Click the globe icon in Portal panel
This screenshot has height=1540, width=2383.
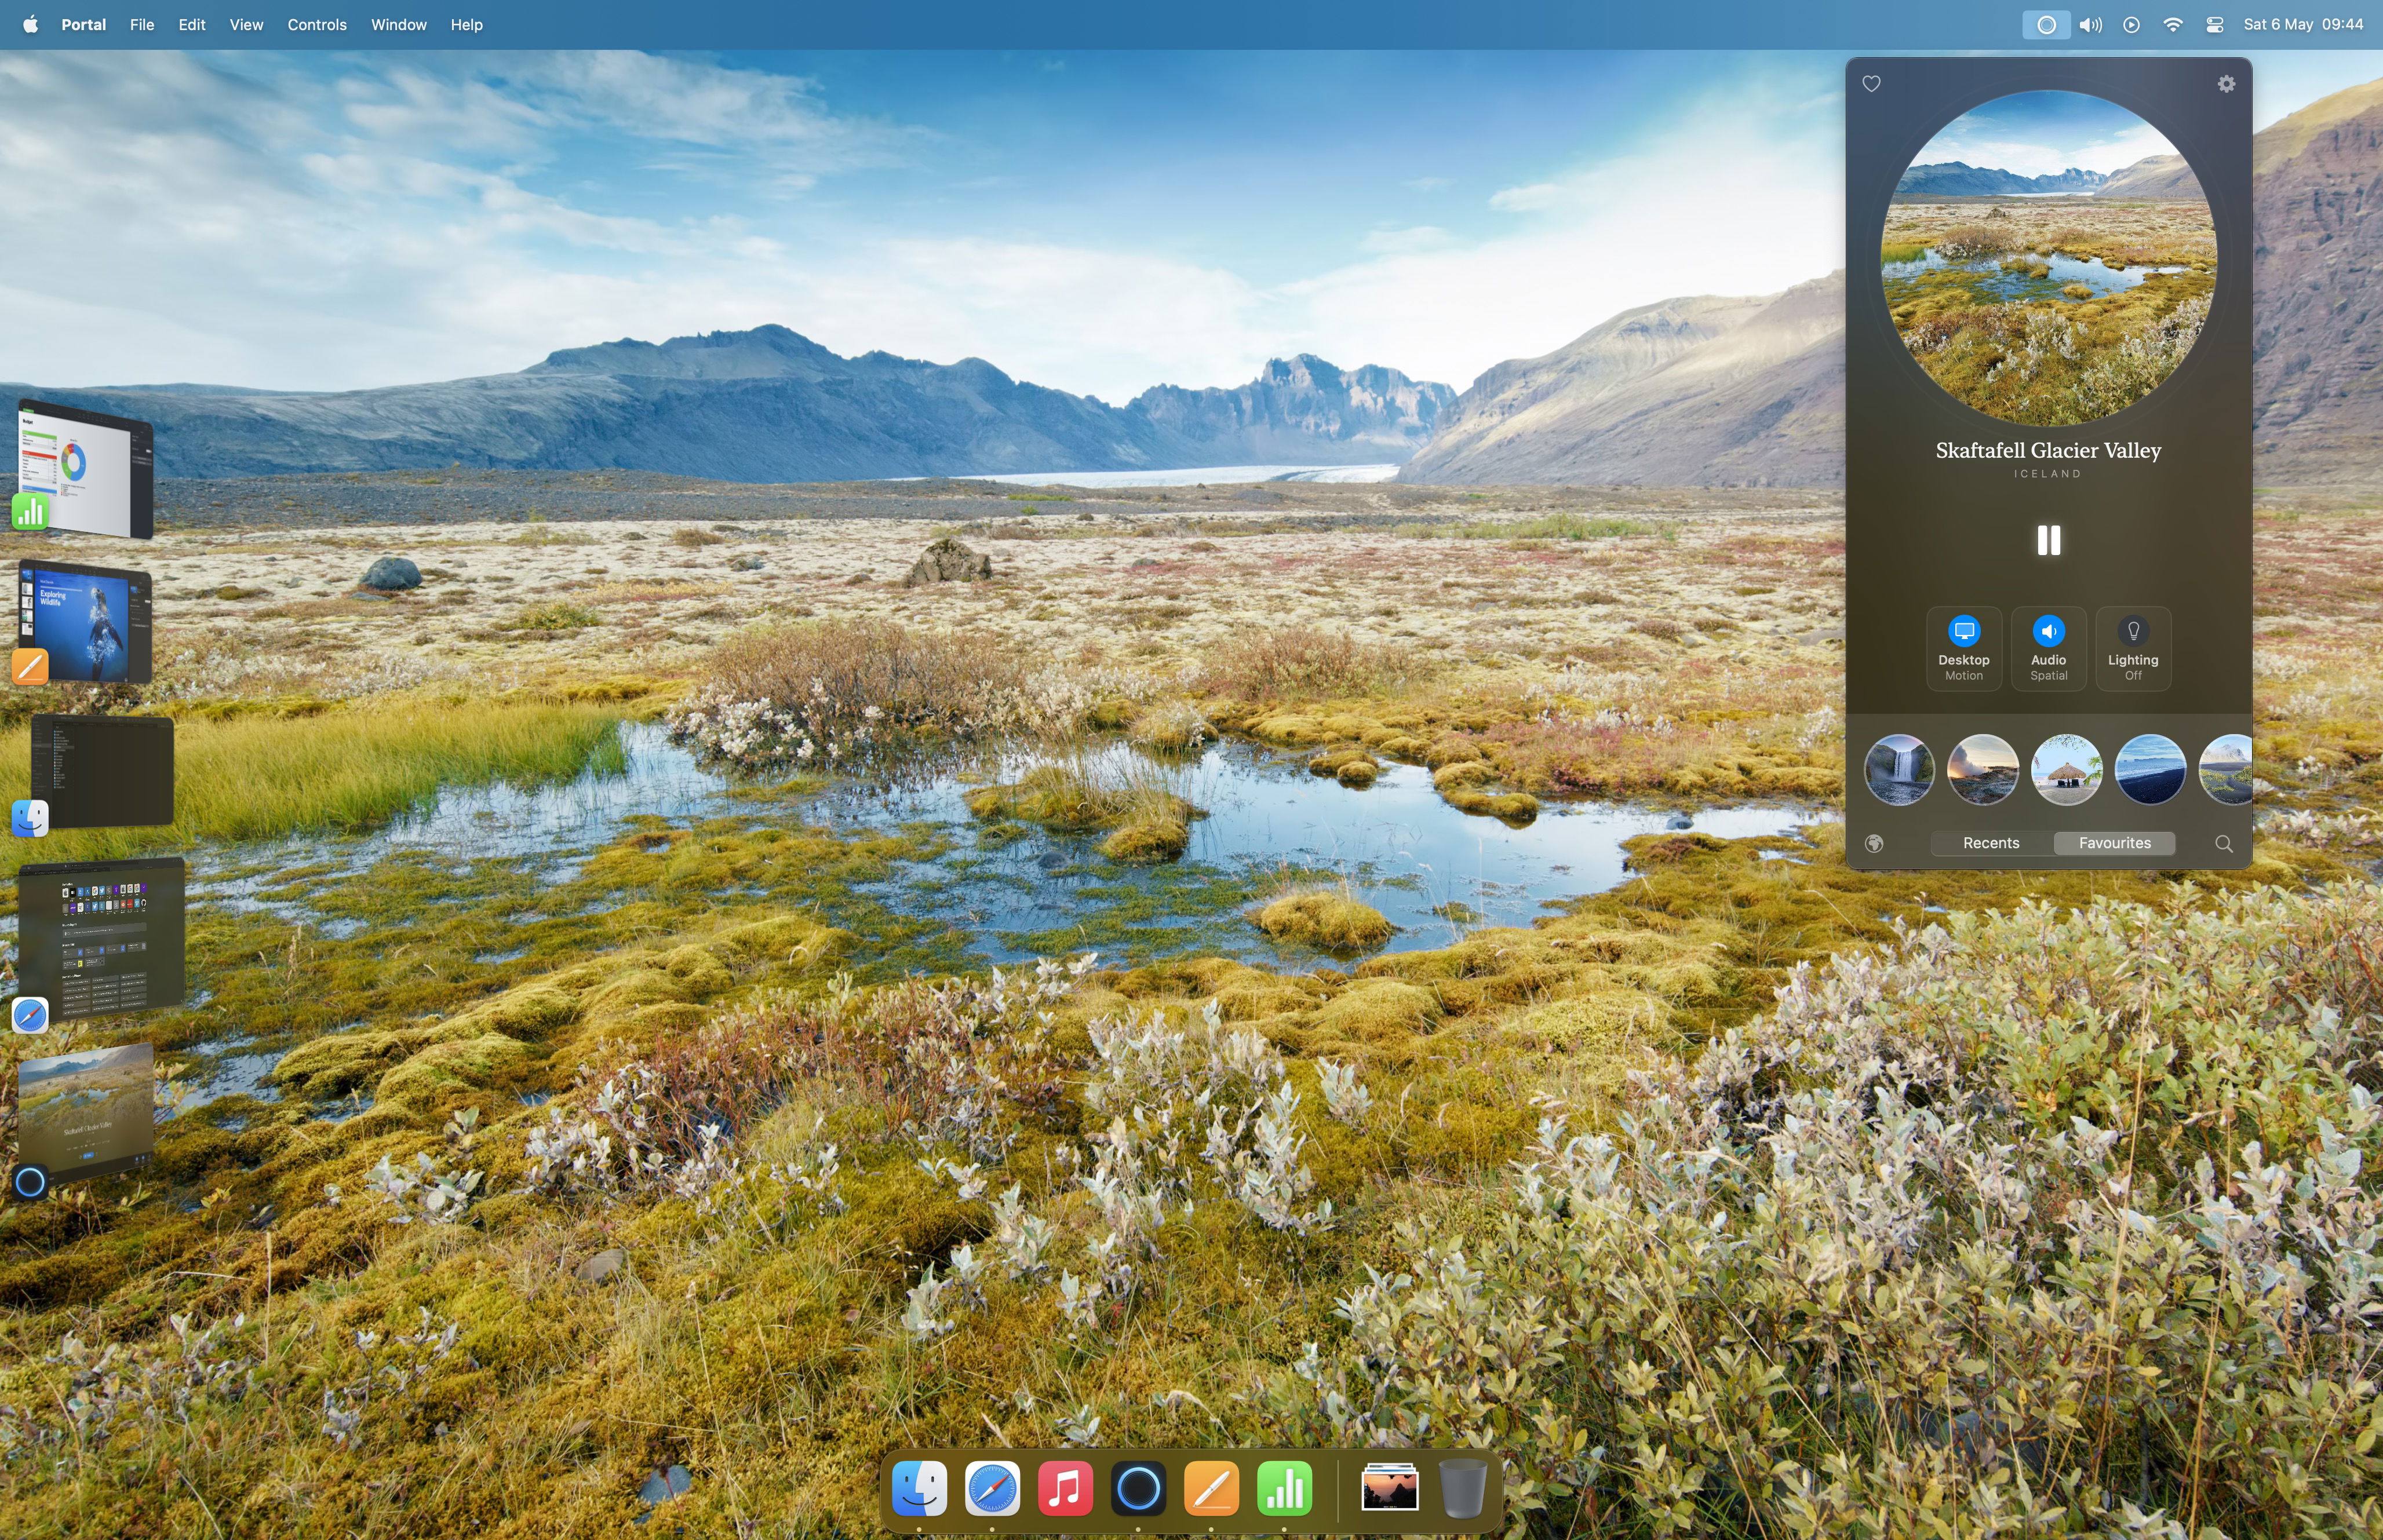point(1874,843)
